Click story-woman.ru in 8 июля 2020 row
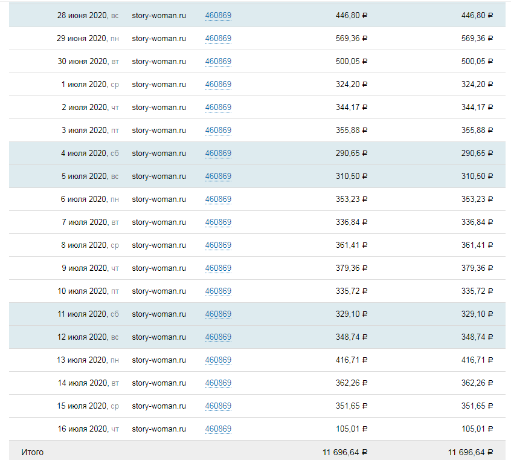The image size is (511, 460). click(x=159, y=245)
